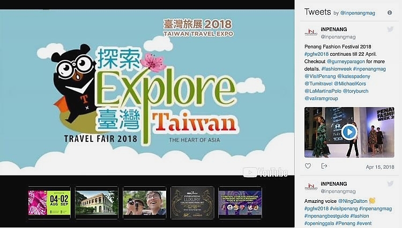This screenshot has height=228, width=402.
Task: Open the @inpenangmag handle on the second tweet
Action: pyautogui.click(x=338, y=192)
